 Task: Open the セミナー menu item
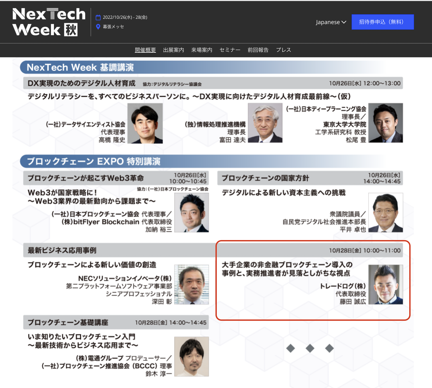click(230, 50)
